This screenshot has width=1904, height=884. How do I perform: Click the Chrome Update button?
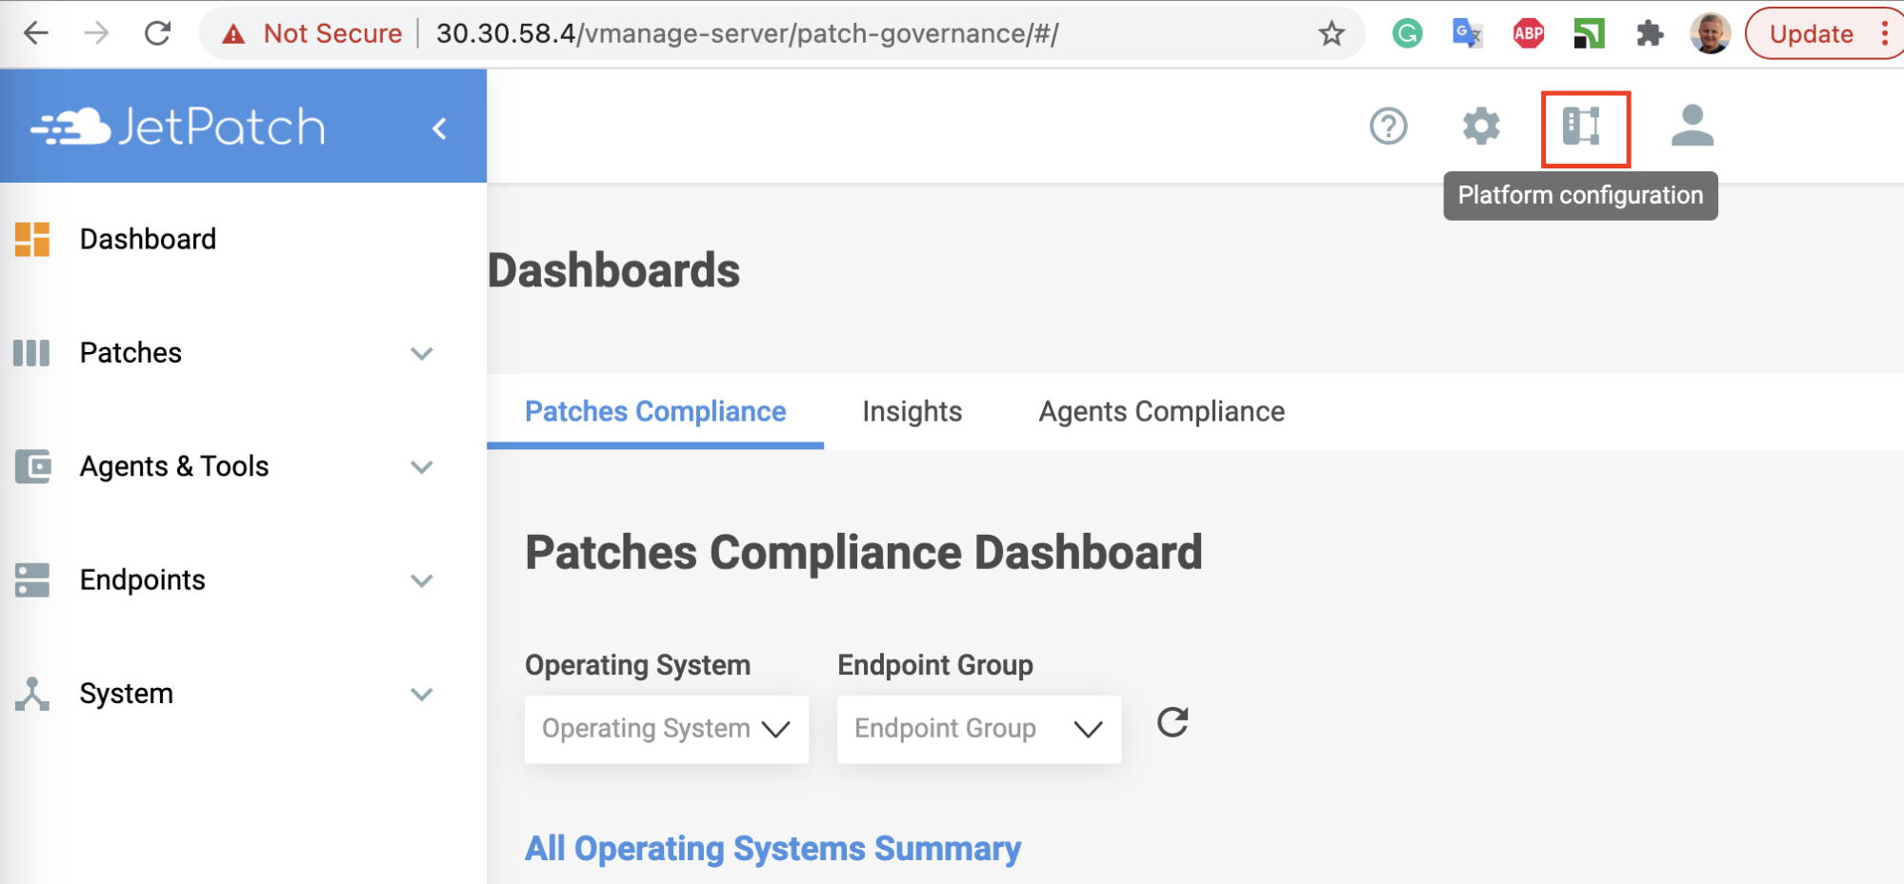coord(1811,34)
